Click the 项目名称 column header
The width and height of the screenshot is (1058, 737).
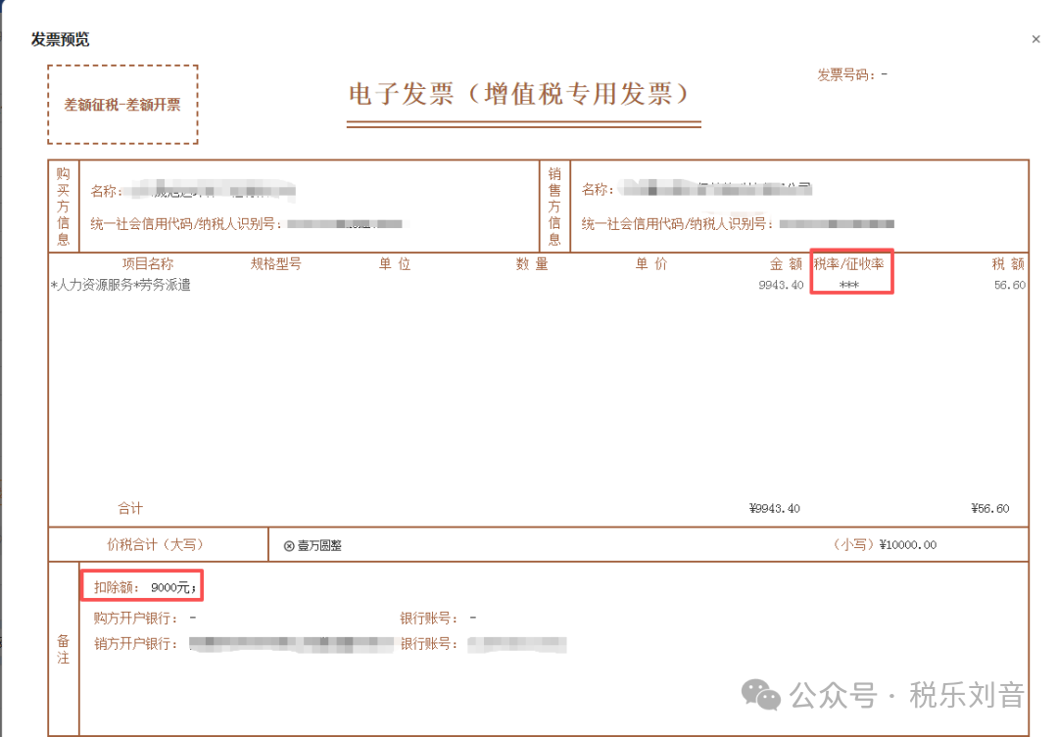pos(148,263)
